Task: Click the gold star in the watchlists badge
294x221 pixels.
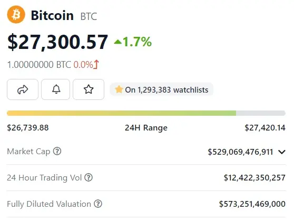Action: pos(119,89)
